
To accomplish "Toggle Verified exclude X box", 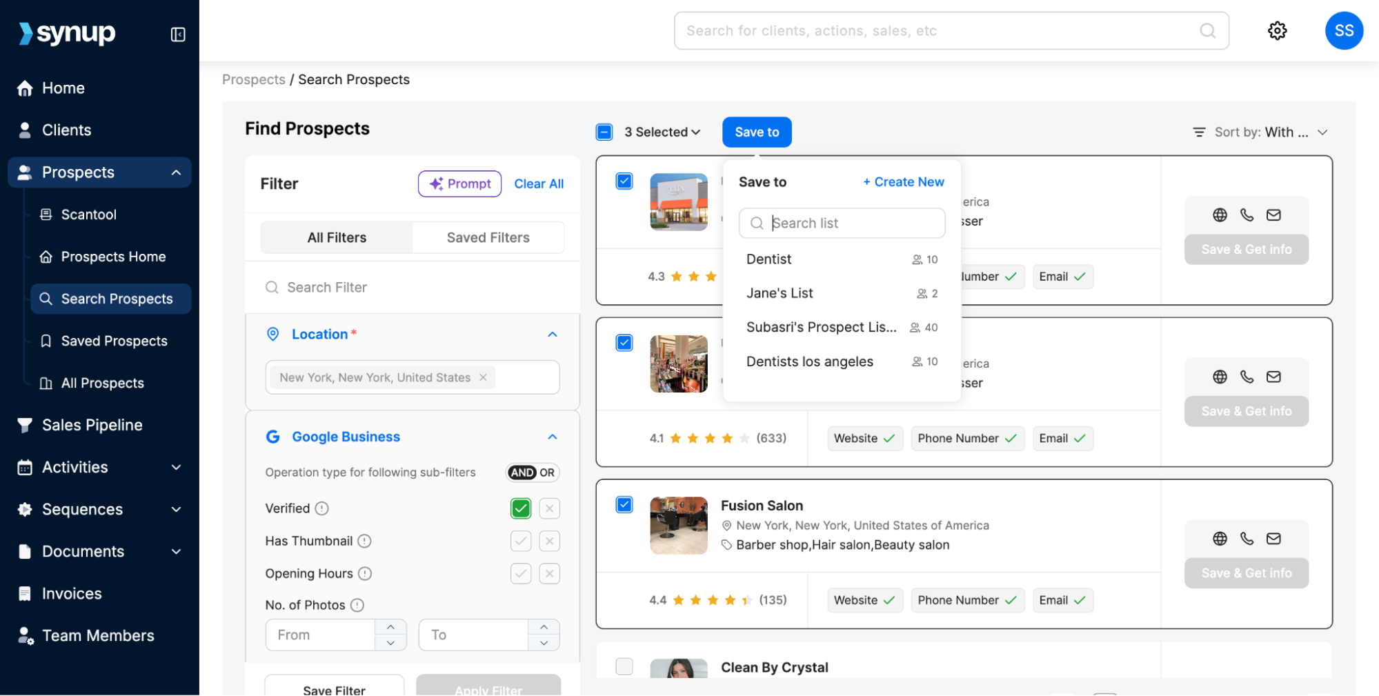I will tap(549, 508).
